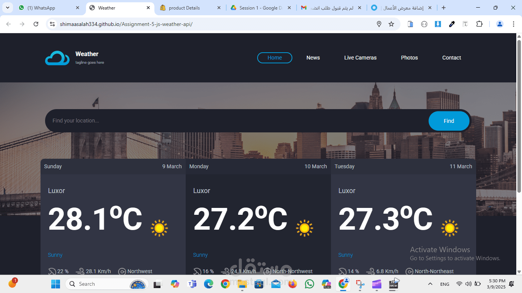Close the Weather tab
The height and width of the screenshot is (293, 522).
pos(148,8)
